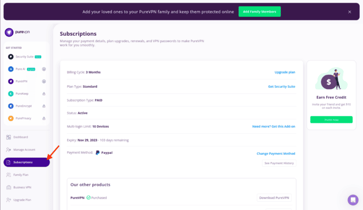Click Add Family Members button

point(259,11)
